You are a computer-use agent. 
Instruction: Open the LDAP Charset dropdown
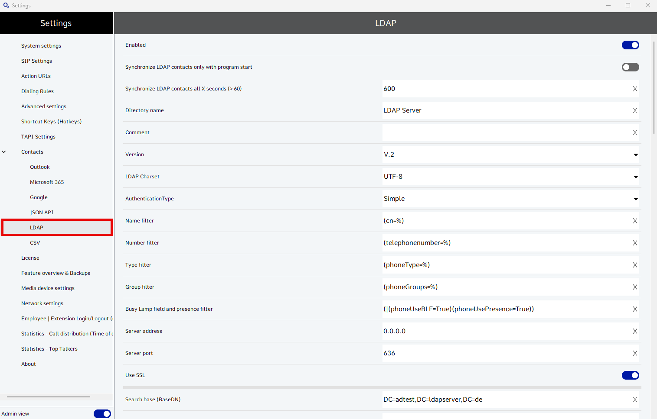(x=635, y=177)
